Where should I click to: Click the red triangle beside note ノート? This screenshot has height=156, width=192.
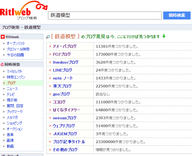point(50,78)
